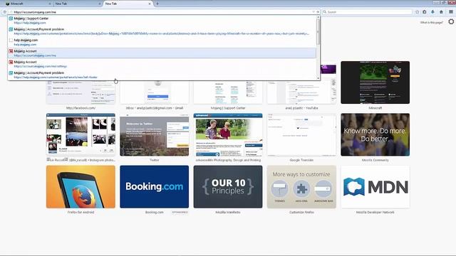Click red favicon of highlighted Mojang Account suggestion

pos(11,51)
